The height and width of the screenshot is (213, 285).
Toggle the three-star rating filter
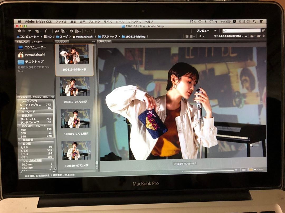(x=26, y=108)
